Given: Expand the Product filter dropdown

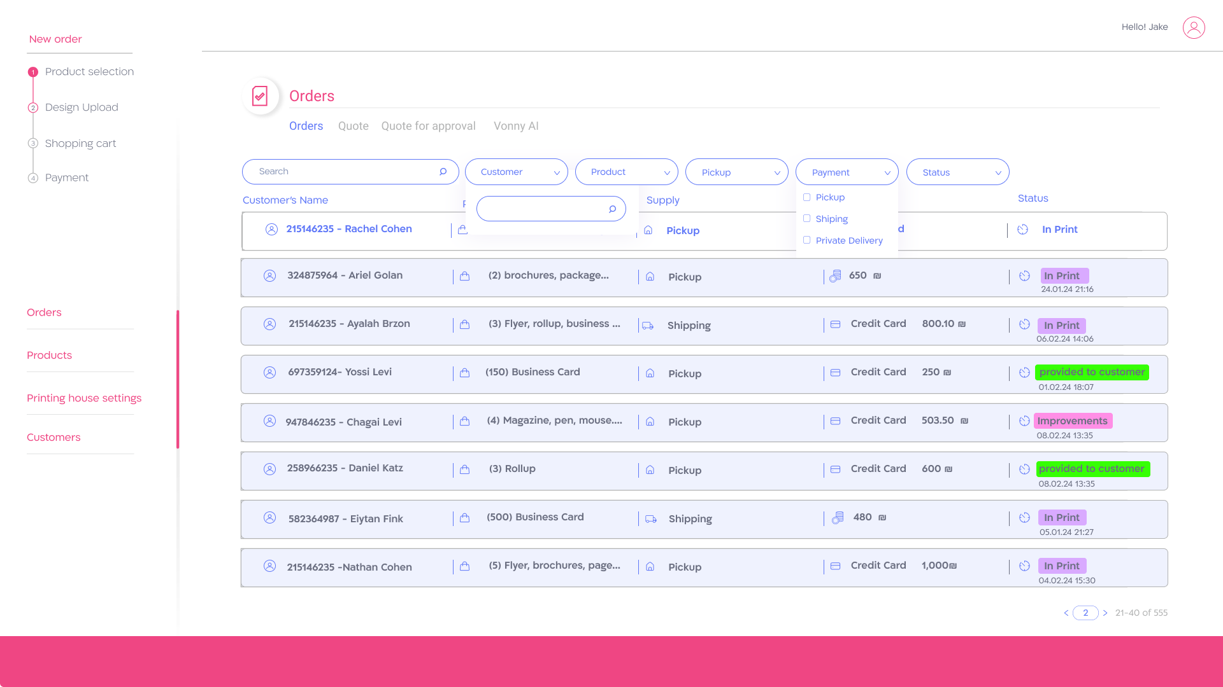Looking at the screenshot, I should [626, 172].
